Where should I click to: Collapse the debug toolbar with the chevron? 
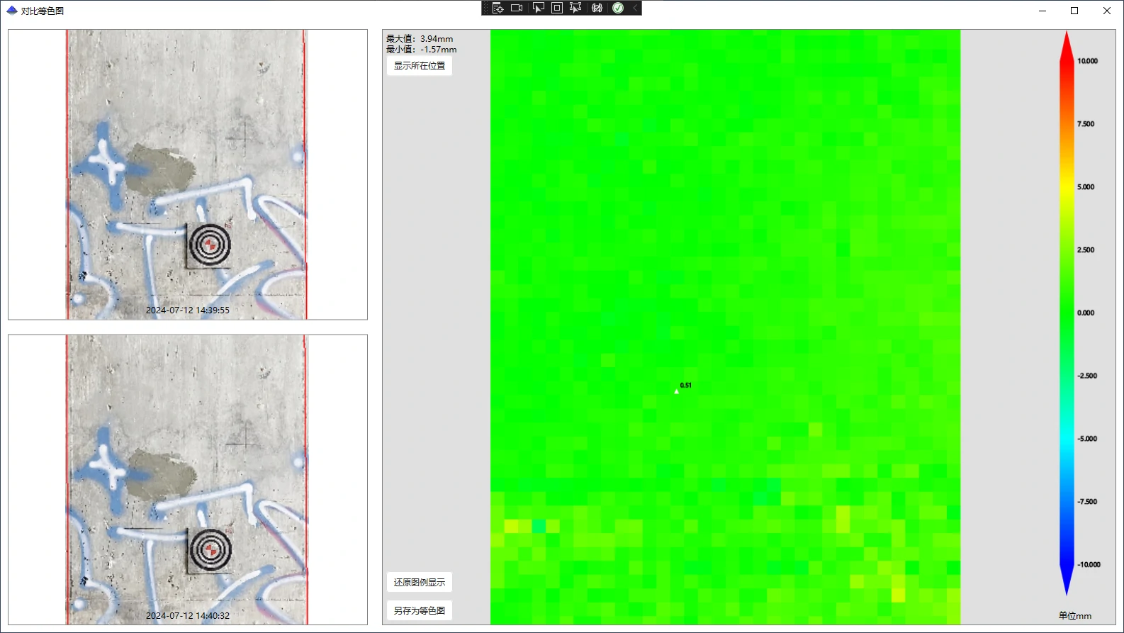pos(635,8)
